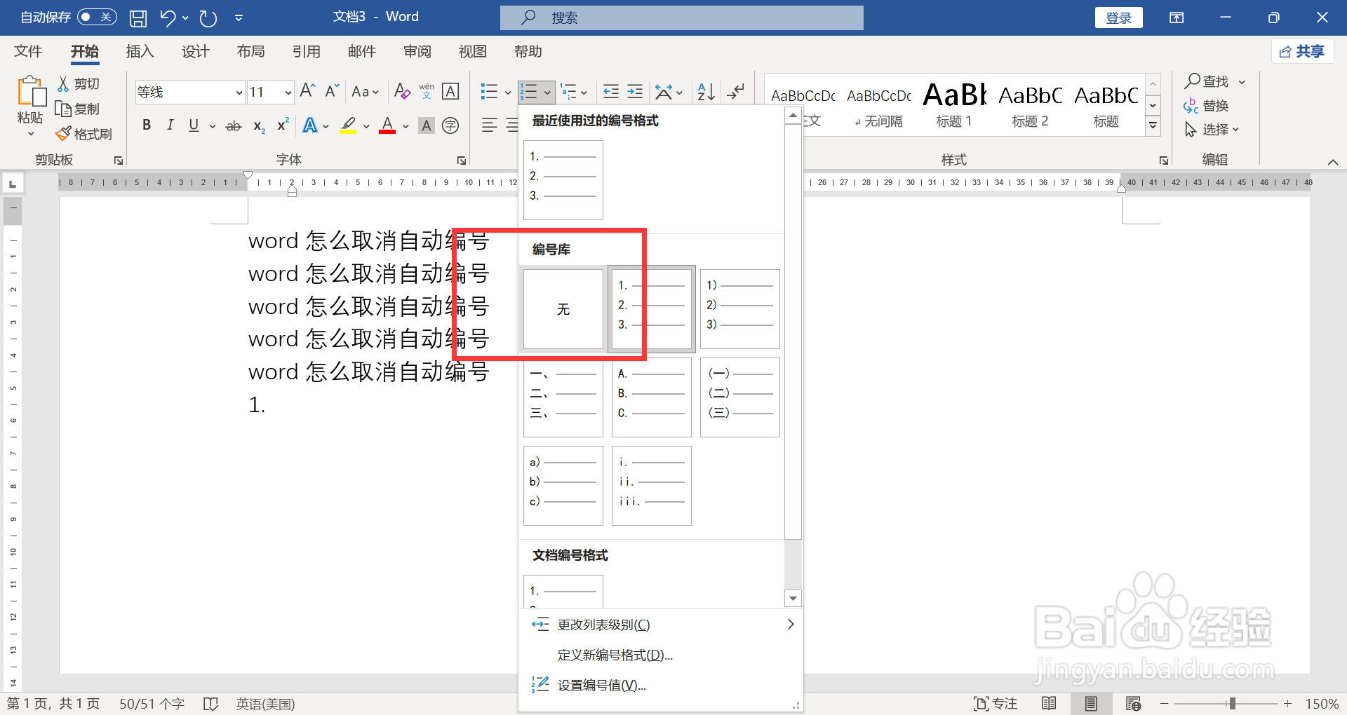Choose the 1) 2) 3) numbering format
Image resolution: width=1347 pixels, height=715 pixels.
coord(740,309)
